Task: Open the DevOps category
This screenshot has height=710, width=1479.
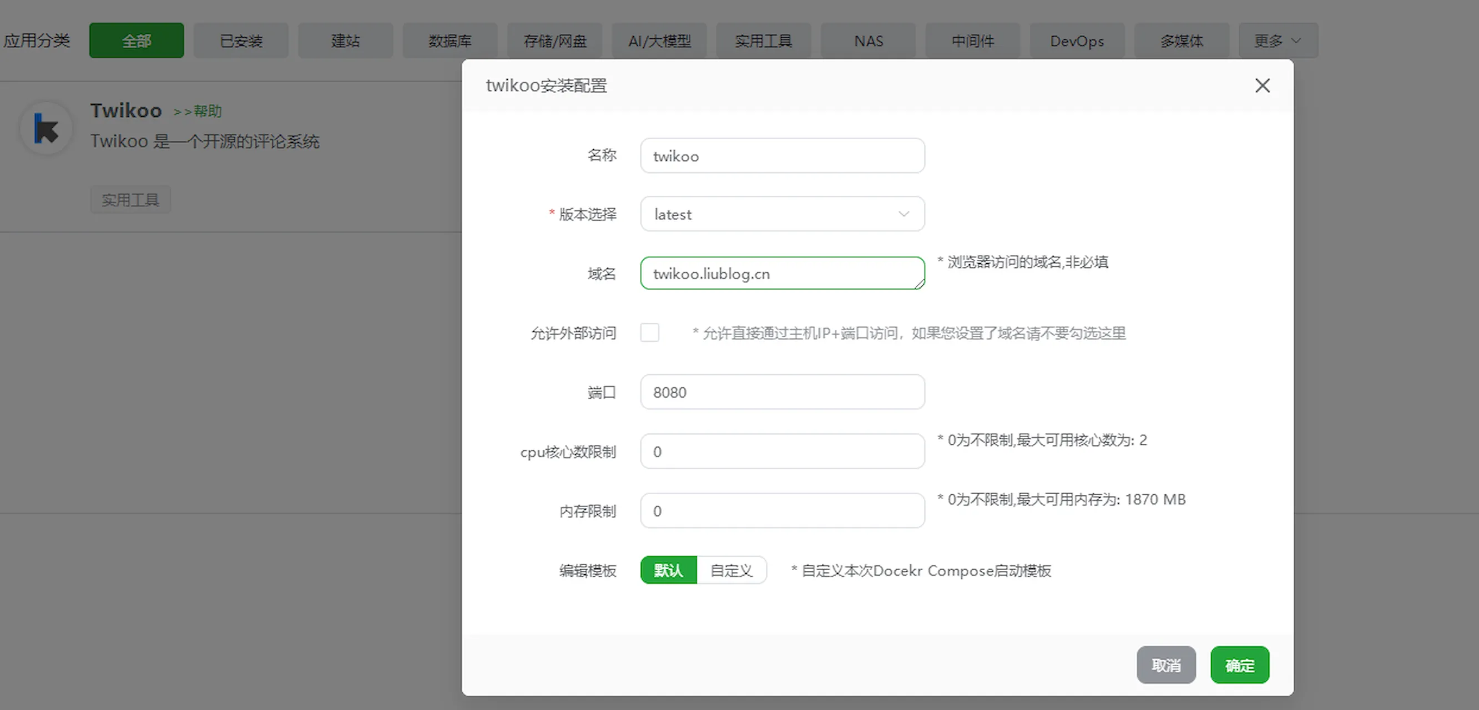Action: tap(1077, 40)
